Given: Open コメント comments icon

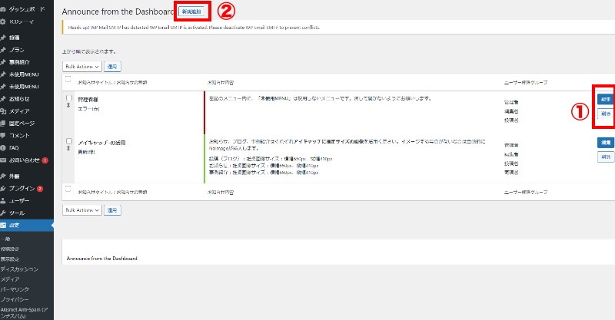Looking at the screenshot, I should point(5,135).
